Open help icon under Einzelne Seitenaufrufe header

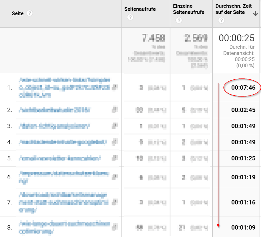tap(179, 20)
